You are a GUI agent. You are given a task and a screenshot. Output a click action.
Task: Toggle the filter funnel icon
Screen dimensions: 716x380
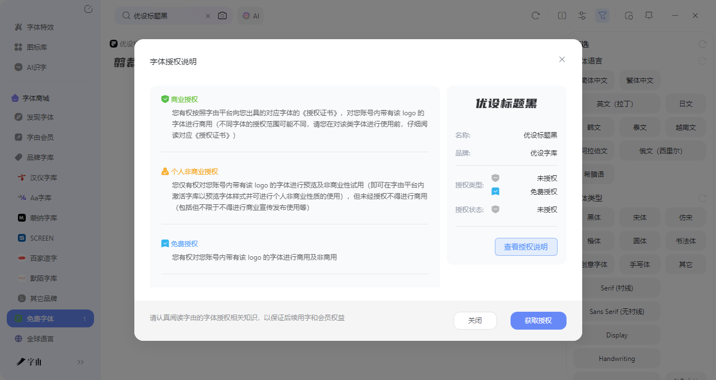point(602,16)
